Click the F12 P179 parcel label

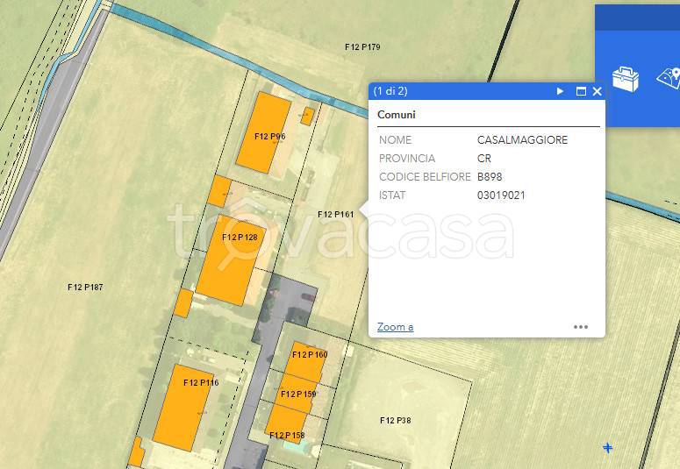coord(362,46)
